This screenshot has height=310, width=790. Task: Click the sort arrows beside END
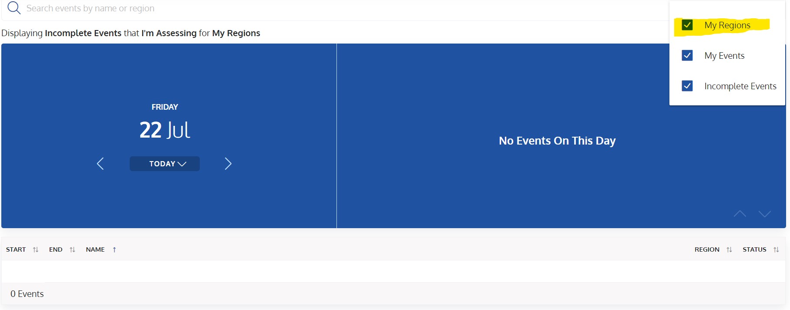[x=72, y=249]
